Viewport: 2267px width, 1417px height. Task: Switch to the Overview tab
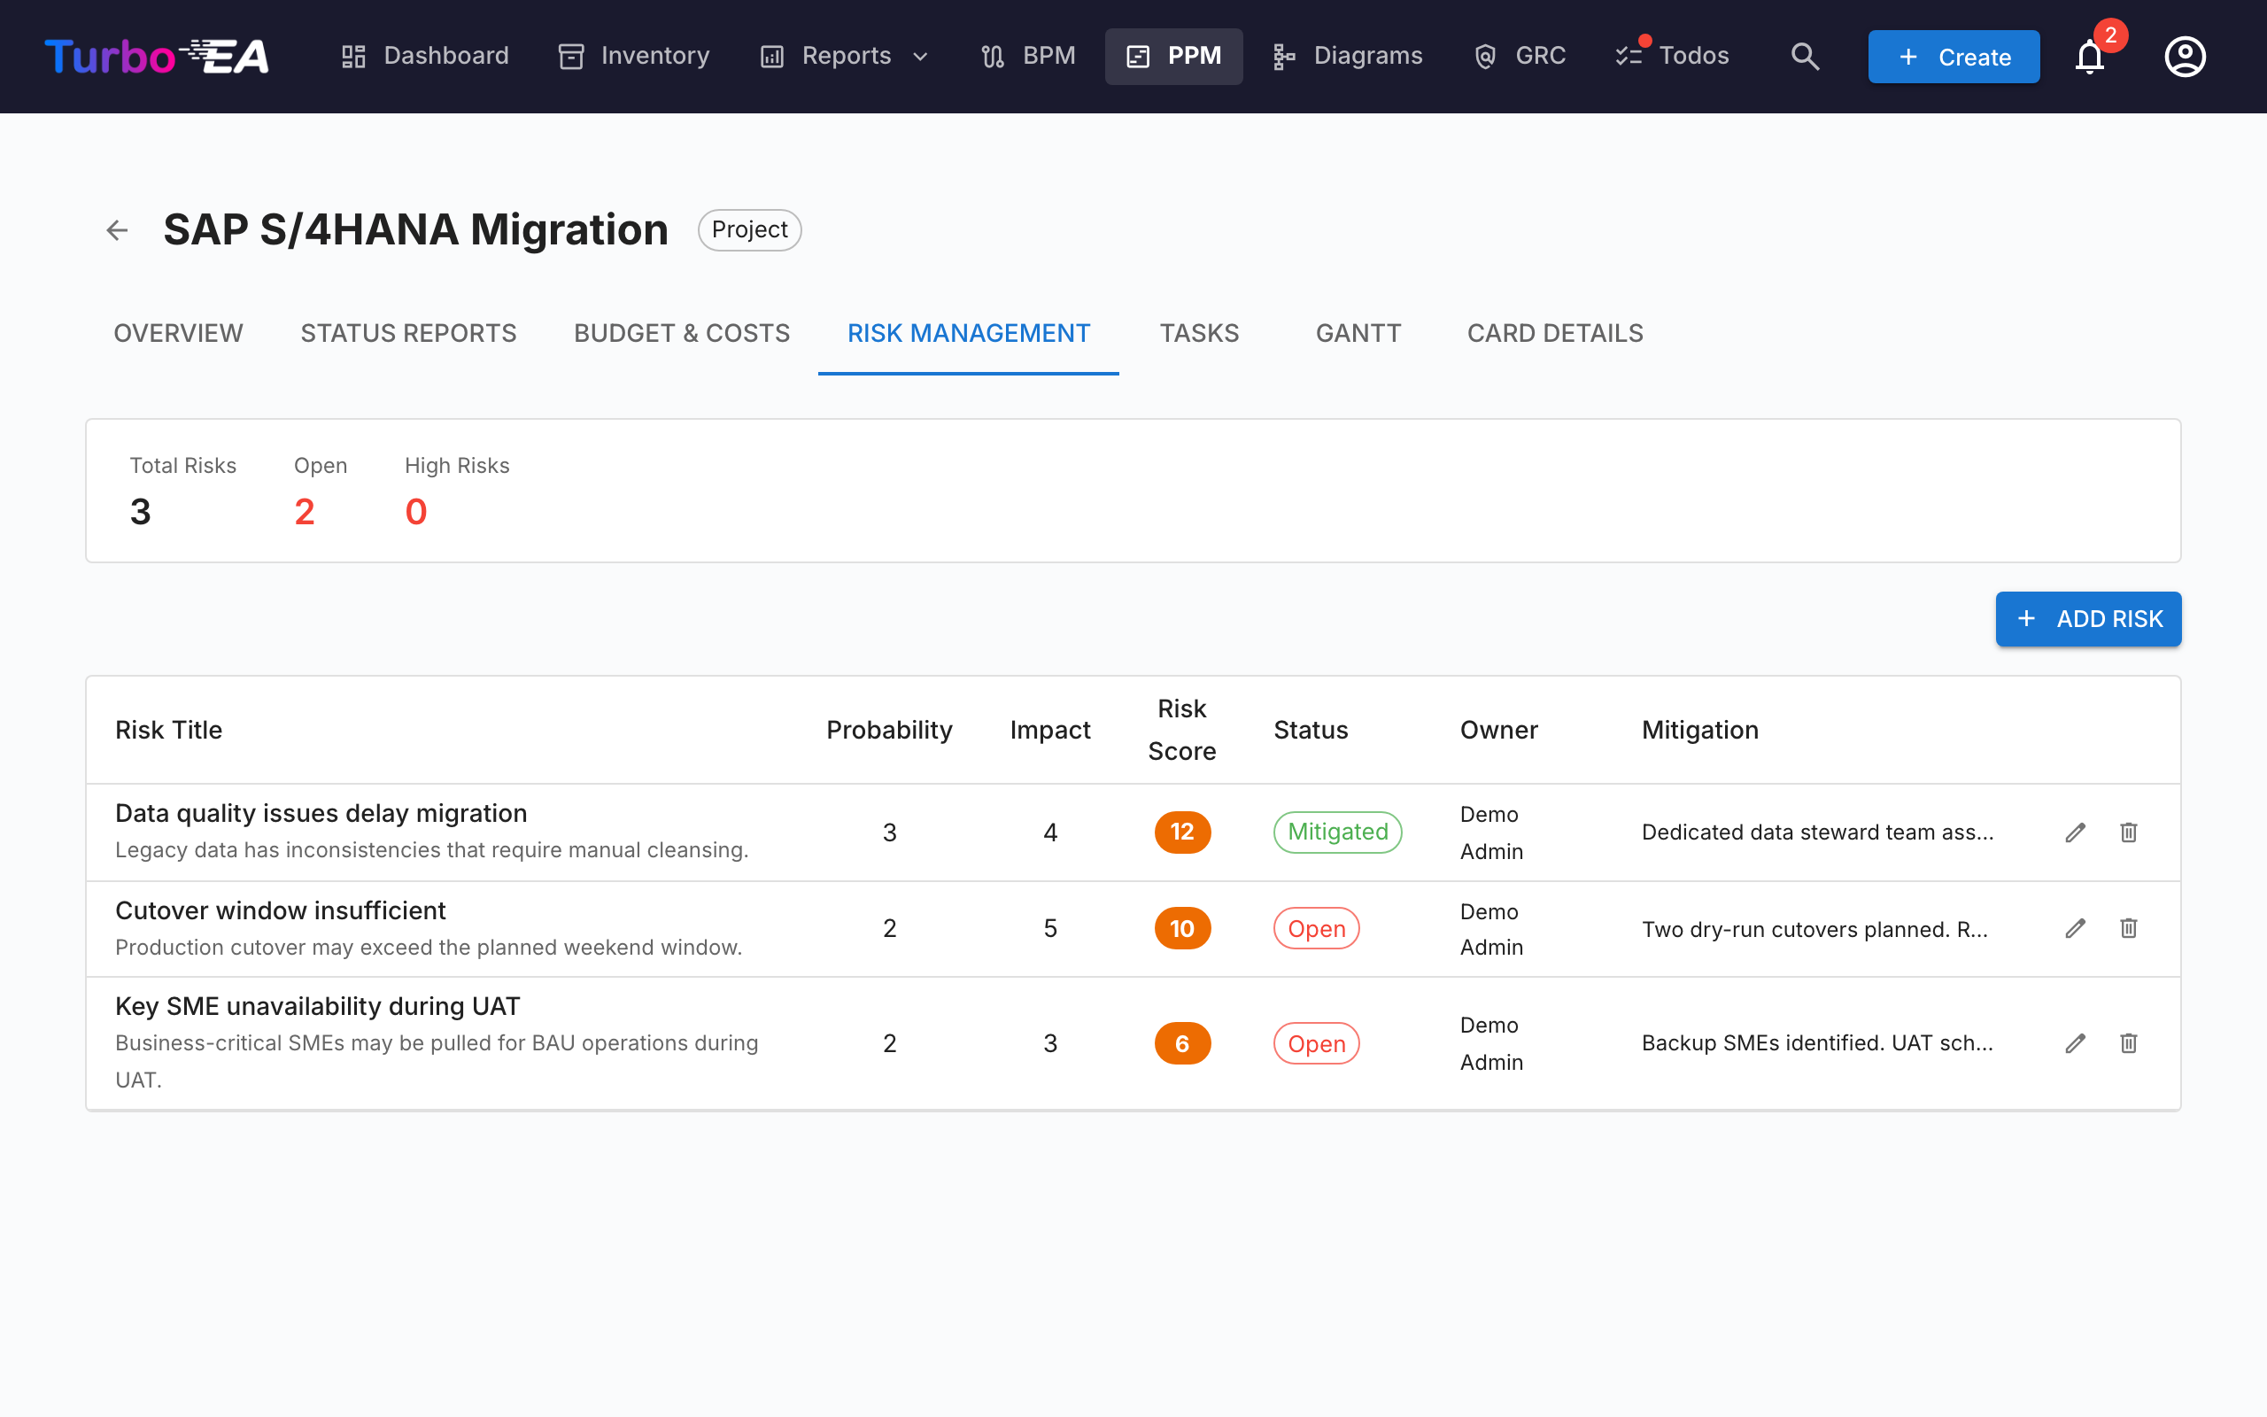tap(178, 334)
